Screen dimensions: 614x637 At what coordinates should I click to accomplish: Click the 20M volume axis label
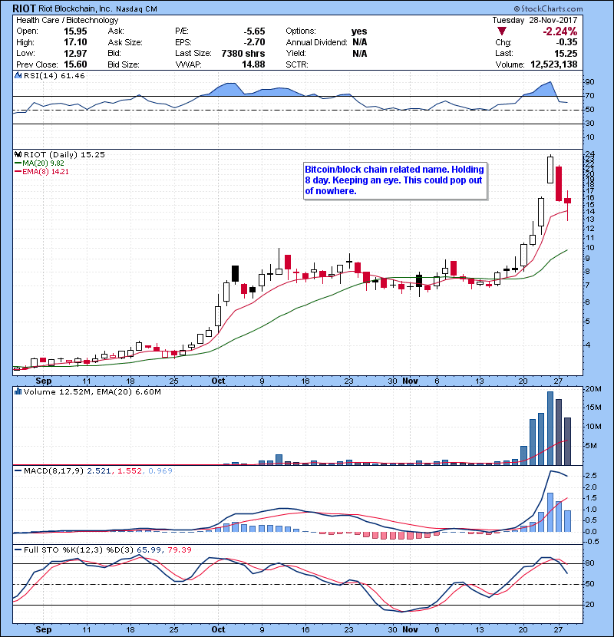pos(593,389)
